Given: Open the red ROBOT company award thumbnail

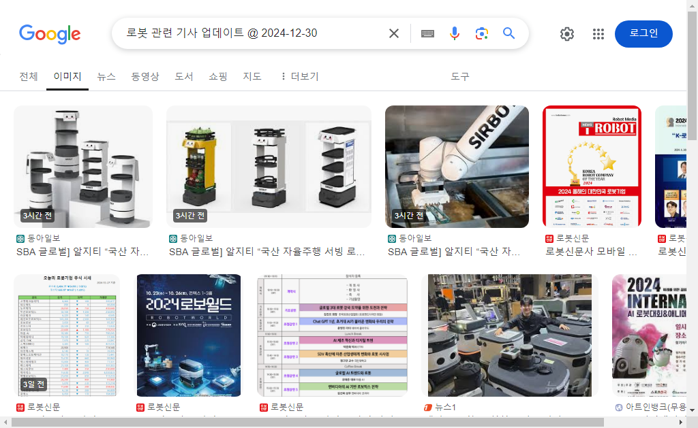Looking at the screenshot, I should point(592,167).
